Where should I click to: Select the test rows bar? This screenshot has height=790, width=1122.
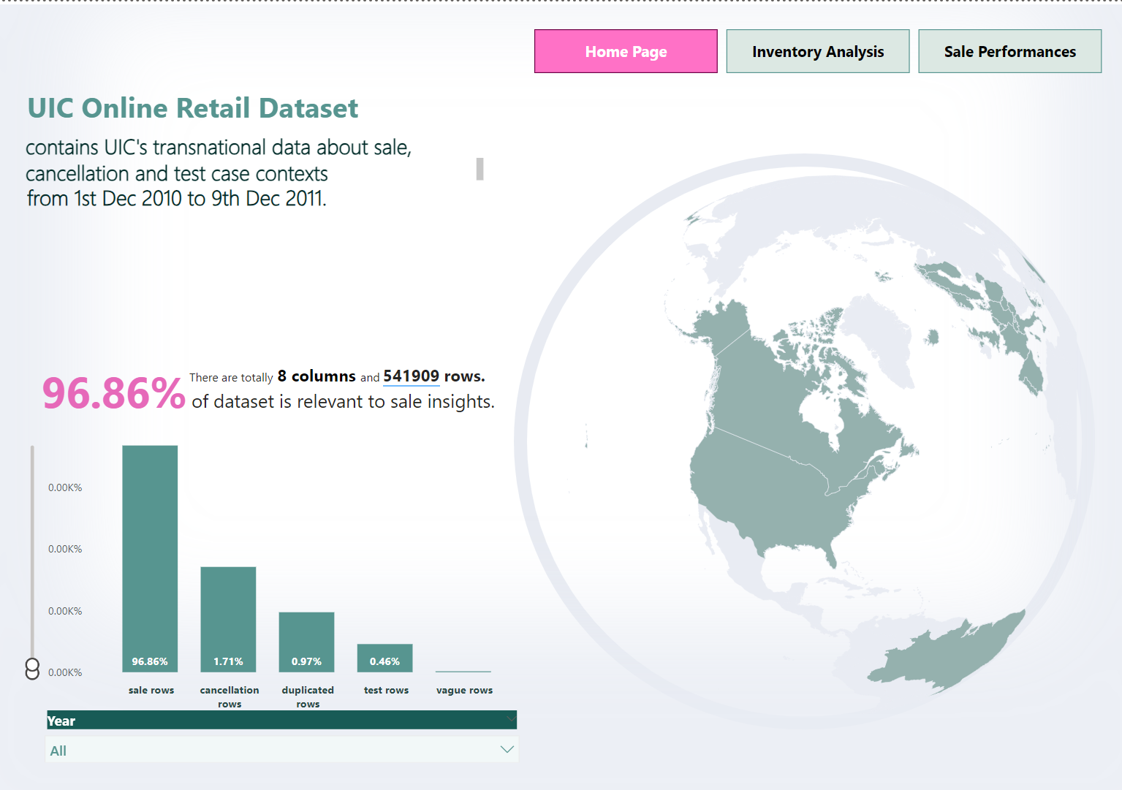point(384,657)
